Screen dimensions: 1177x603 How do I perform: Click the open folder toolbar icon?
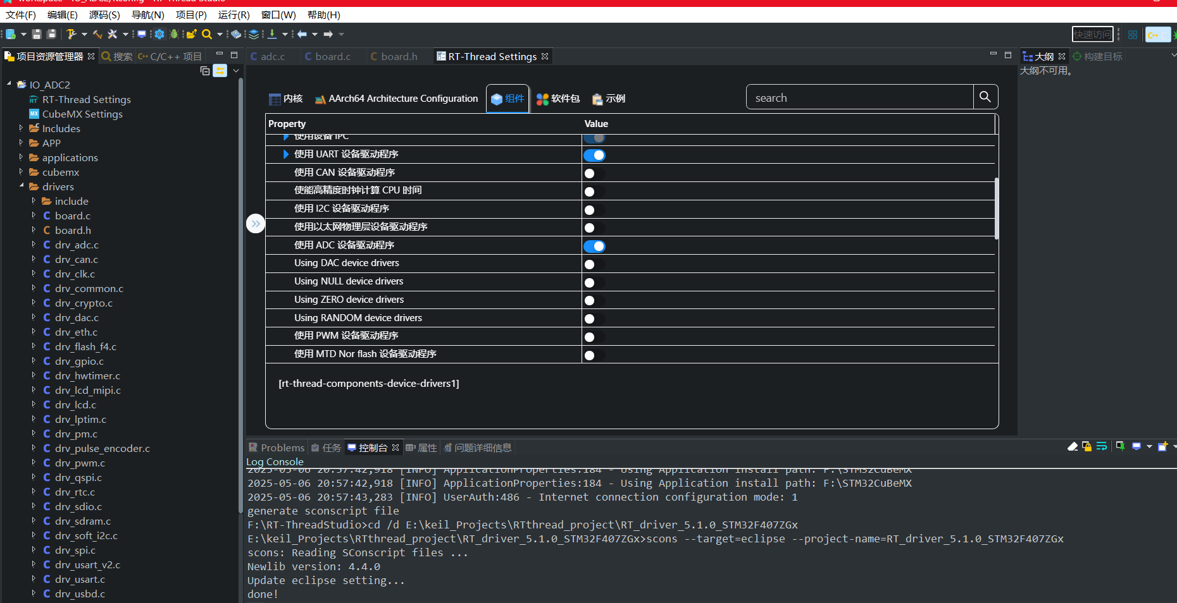[x=191, y=34]
